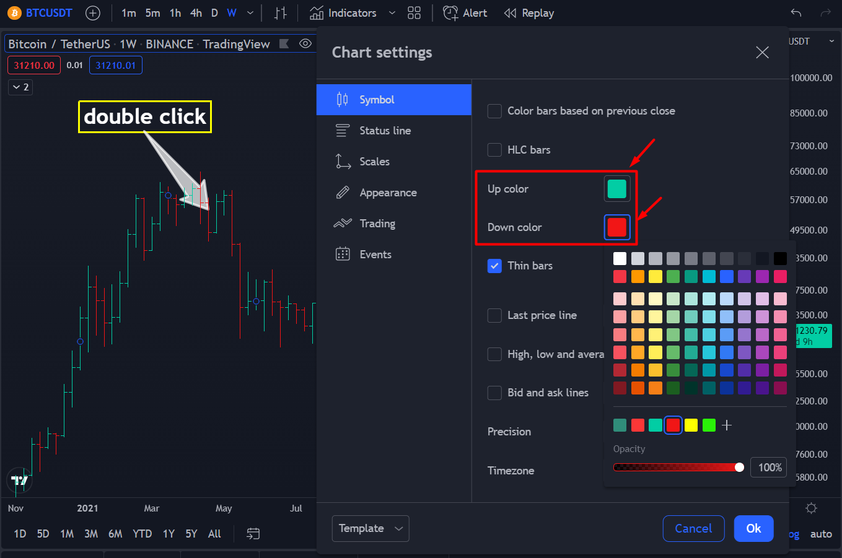The width and height of the screenshot is (842, 558).
Task: Open the Scales settings tab
Action: [394, 162]
